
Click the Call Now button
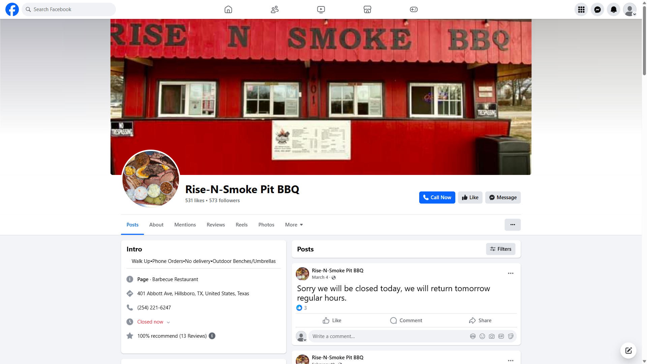[437, 198]
